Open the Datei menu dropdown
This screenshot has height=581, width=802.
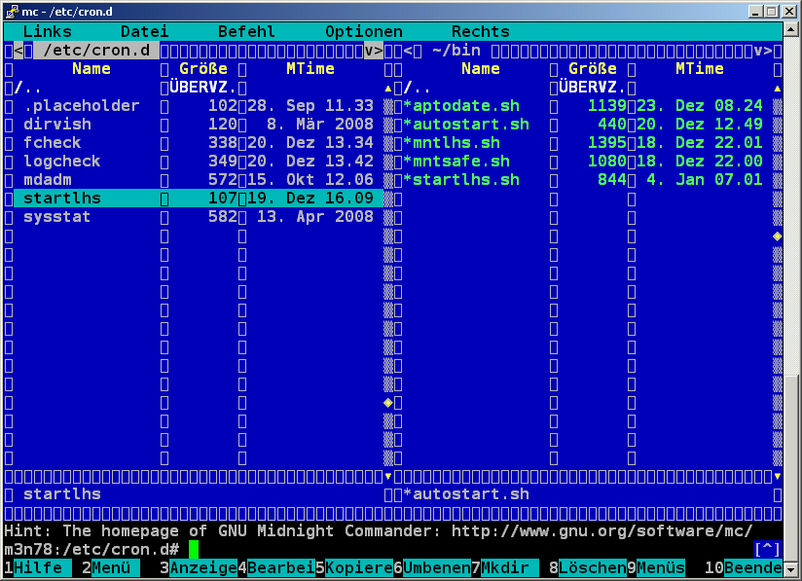coord(144,32)
